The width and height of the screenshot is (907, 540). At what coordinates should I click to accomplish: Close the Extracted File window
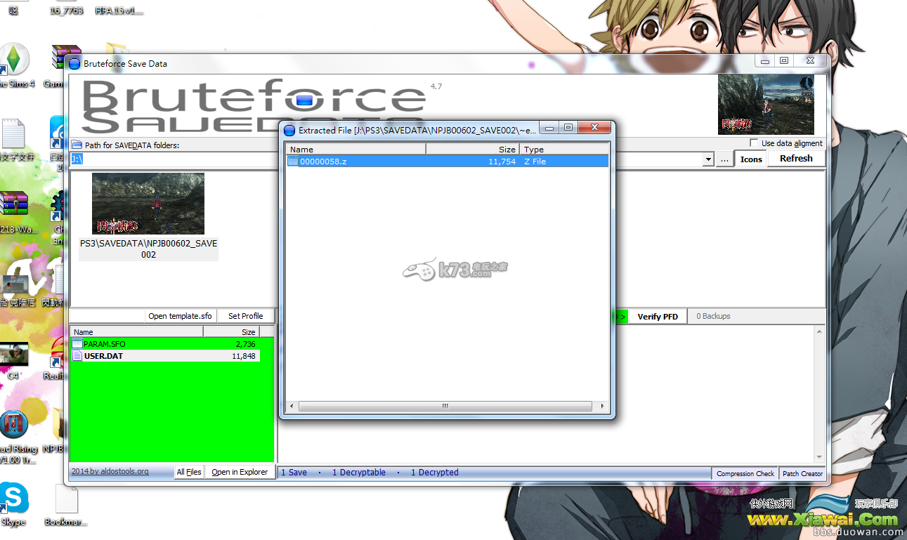(x=594, y=128)
